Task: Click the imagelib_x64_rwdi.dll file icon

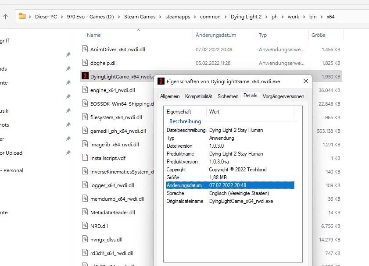Action: (x=85, y=144)
